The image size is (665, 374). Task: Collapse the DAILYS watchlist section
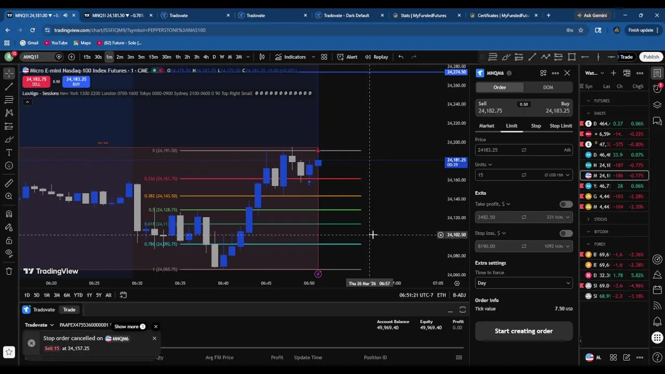[x=588, y=113]
